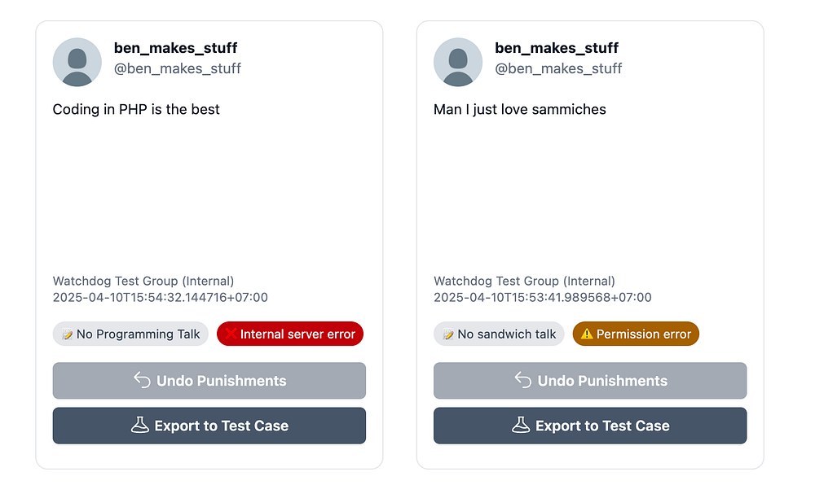Click flask icon on sammiches post card

[522, 426]
